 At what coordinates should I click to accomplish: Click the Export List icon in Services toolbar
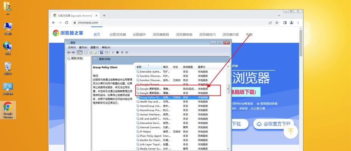click(95, 52)
